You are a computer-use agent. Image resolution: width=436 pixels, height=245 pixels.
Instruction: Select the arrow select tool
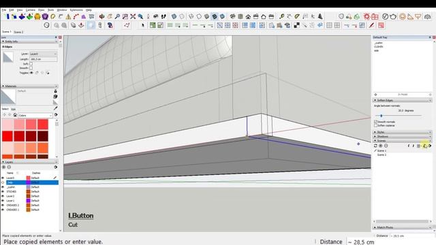pos(143,26)
